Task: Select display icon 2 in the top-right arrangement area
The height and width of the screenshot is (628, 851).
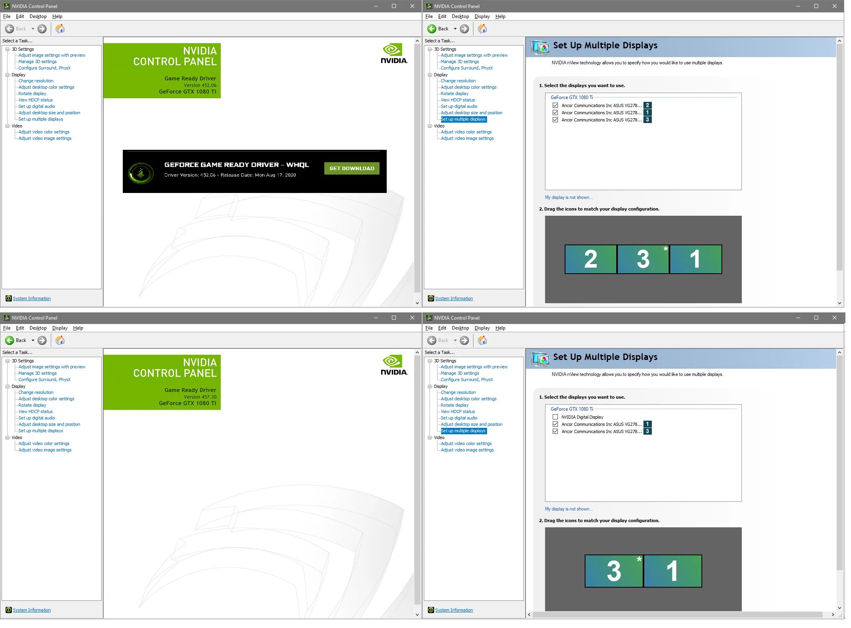Action: point(591,259)
